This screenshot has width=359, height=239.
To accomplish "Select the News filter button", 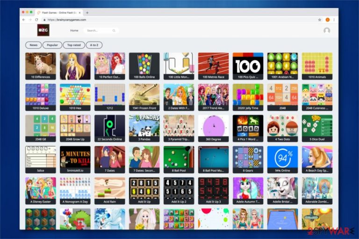I will point(34,45).
